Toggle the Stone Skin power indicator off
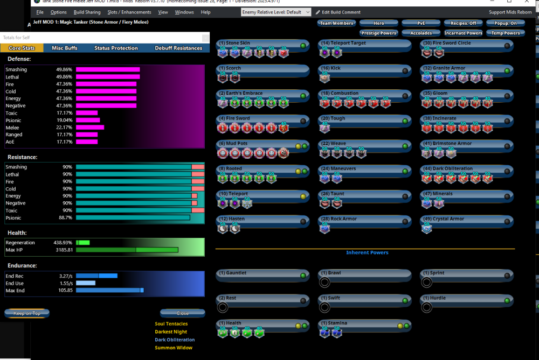Viewport: 539px width, 360px height. tap(304, 46)
